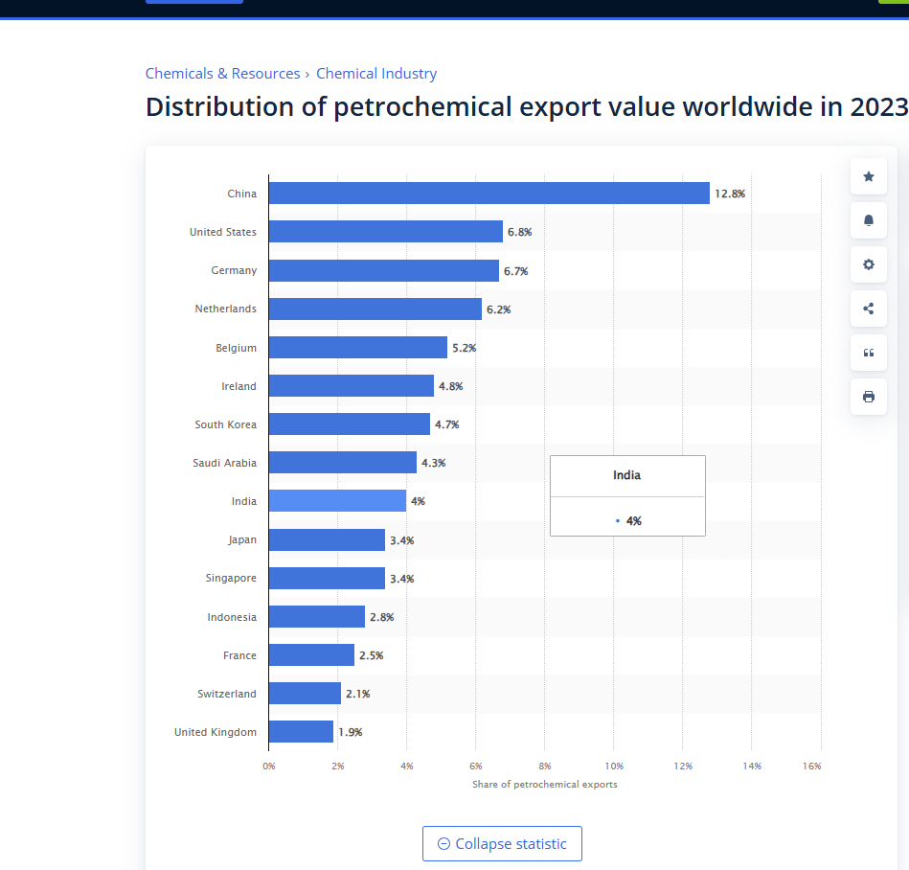Click the Ireland bar
The width and height of the screenshot is (909, 870).
(352, 386)
